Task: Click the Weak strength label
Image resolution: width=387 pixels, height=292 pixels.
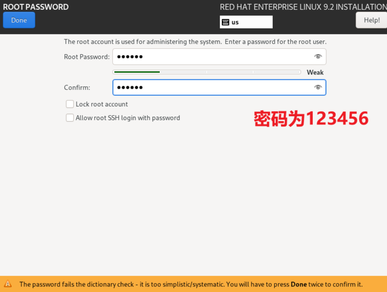Action: tap(315, 72)
